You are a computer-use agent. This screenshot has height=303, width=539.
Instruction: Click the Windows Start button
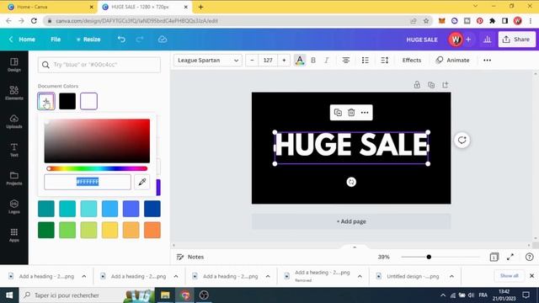[9, 295]
